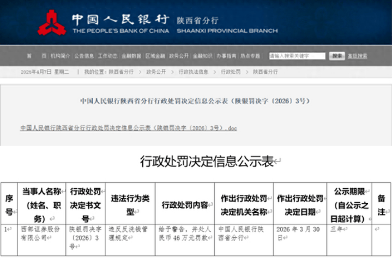Go to 行政处罚 breadcrumb link
Viewport: 392px width, 263px height.
point(231,72)
